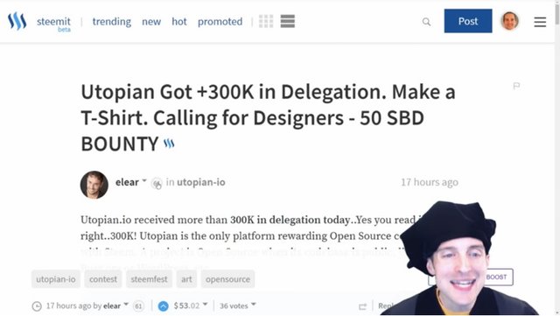Click the reputation badge beside elear's name
The image size is (560, 316).
point(157,183)
